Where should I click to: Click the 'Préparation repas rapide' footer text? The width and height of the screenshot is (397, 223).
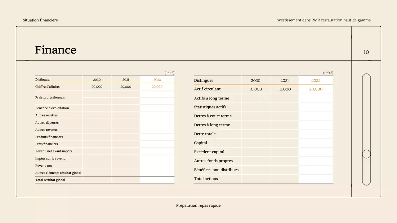point(198,205)
